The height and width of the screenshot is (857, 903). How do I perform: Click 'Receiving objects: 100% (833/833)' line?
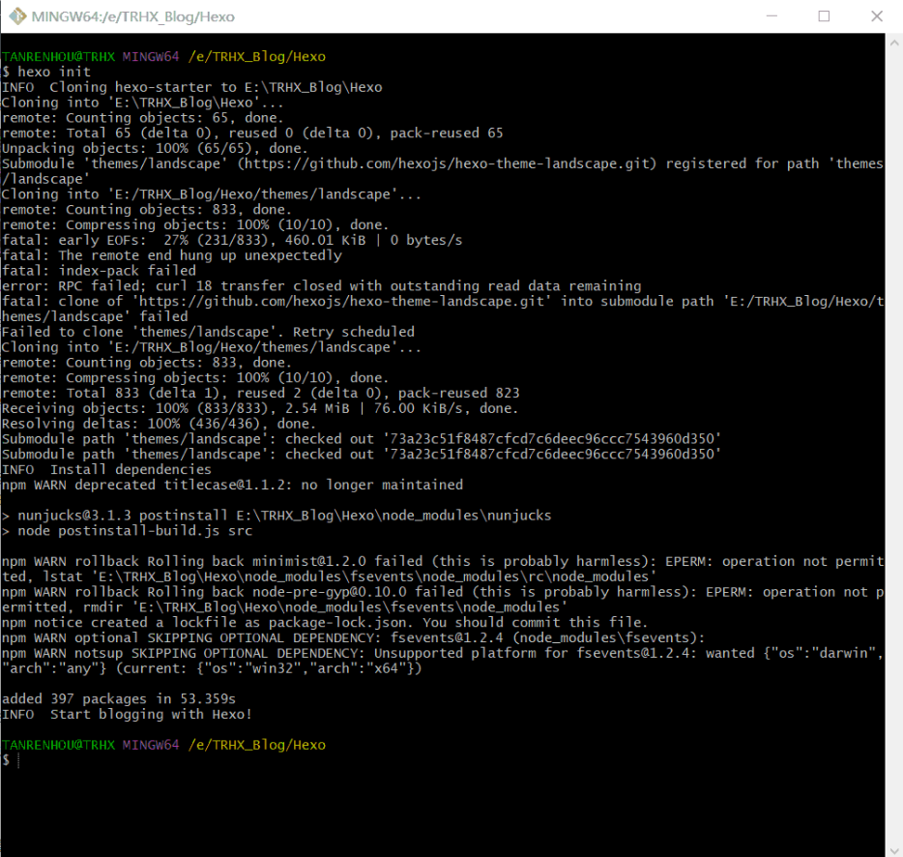click(x=260, y=408)
